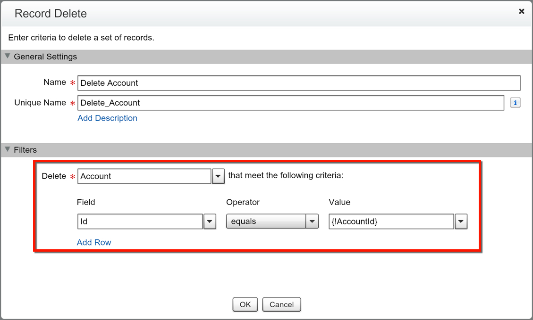This screenshot has height=320, width=533.
Task: Add a new criteria row via Add Row
Action: (94, 243)
